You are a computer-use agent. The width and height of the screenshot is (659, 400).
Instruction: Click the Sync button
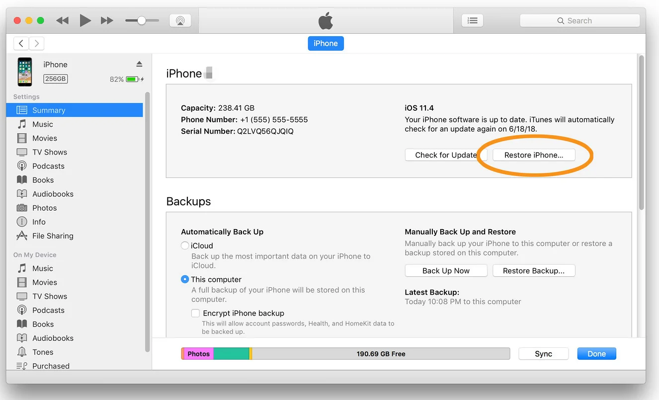click(x=543, y=354)
